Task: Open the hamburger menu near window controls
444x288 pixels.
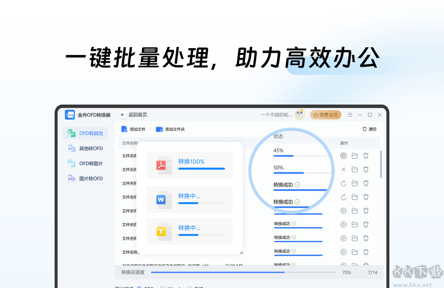Action: point(350,114)
